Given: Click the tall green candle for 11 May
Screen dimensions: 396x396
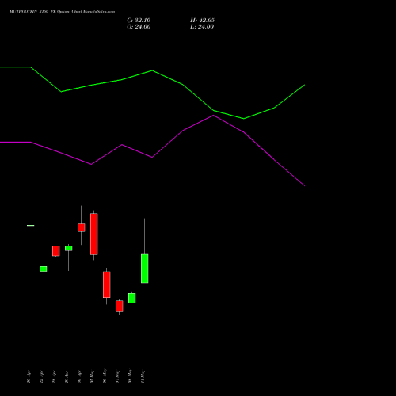Looking at the screenshot, I should [x=145, y=268].
